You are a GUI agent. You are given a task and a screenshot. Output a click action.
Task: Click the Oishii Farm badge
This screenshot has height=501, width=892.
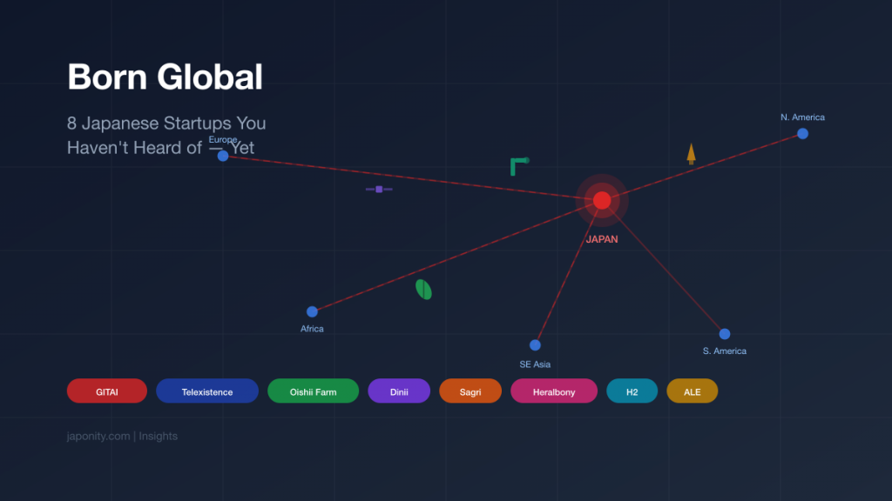(313, 391)
